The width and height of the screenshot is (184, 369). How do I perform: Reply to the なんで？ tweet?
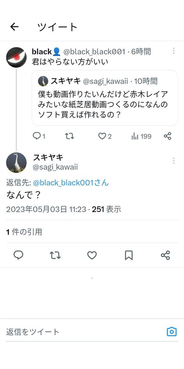[x=18, y=255]
